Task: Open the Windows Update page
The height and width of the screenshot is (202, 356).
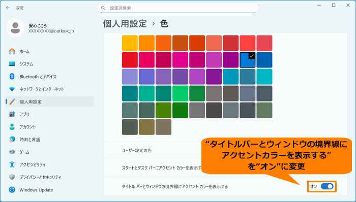Action: pos(50,190)
